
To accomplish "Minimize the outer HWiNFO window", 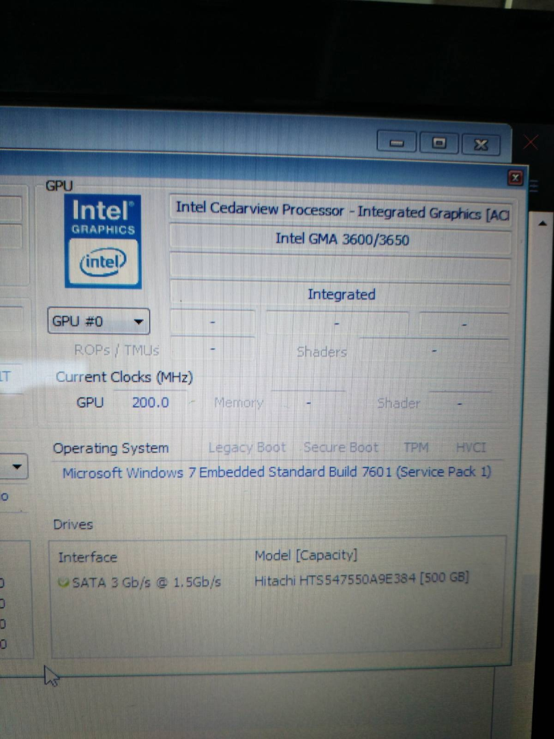I will [397, 143].
